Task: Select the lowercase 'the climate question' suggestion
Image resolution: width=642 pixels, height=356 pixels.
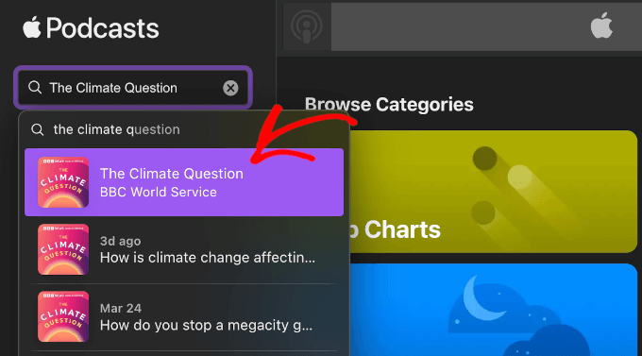Action: click(x=184, y=129)
